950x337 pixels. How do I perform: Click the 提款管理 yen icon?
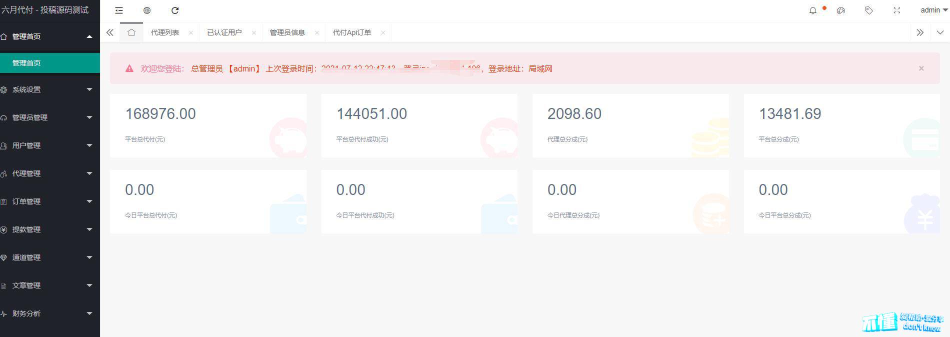pyautogui.click(x=3, y=230)
